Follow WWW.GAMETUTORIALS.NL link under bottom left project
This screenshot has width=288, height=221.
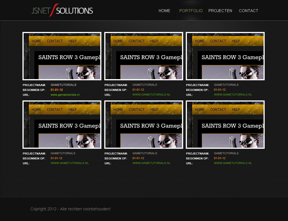[x=70, y=163]
